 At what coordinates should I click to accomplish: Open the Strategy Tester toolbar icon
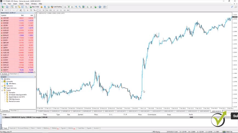click(x=26, y=7)
